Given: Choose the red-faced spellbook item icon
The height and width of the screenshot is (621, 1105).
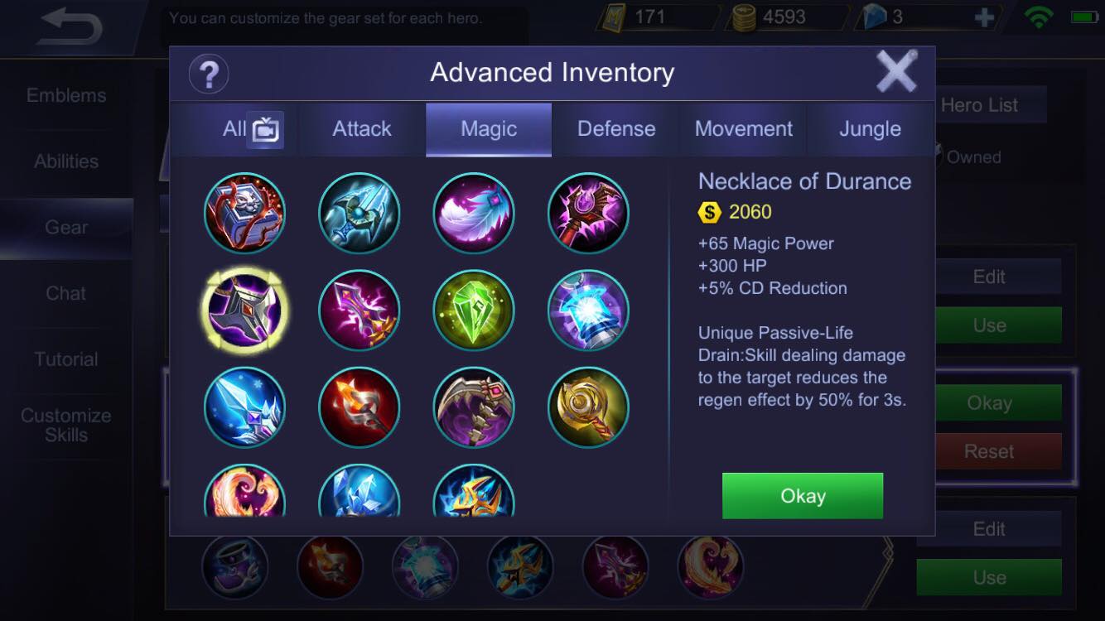Looking at the screenshot, I should 244,213.
